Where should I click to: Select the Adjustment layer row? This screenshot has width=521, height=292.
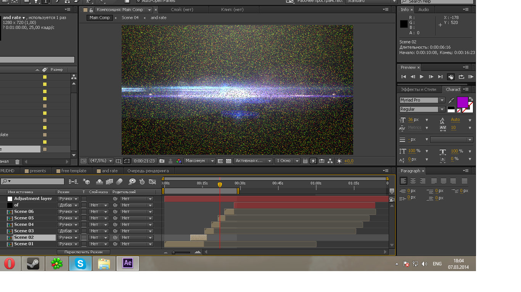[33, 199]
